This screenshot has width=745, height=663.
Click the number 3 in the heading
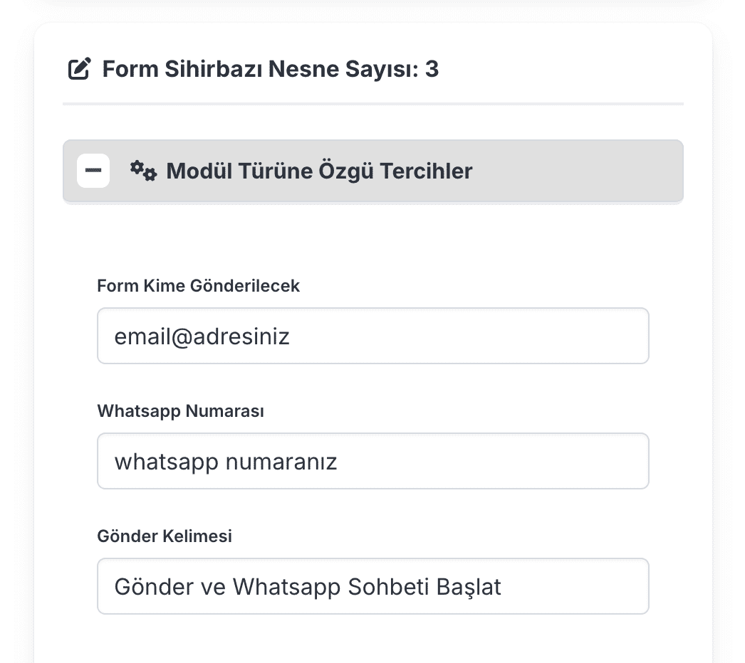pos(432,69)
